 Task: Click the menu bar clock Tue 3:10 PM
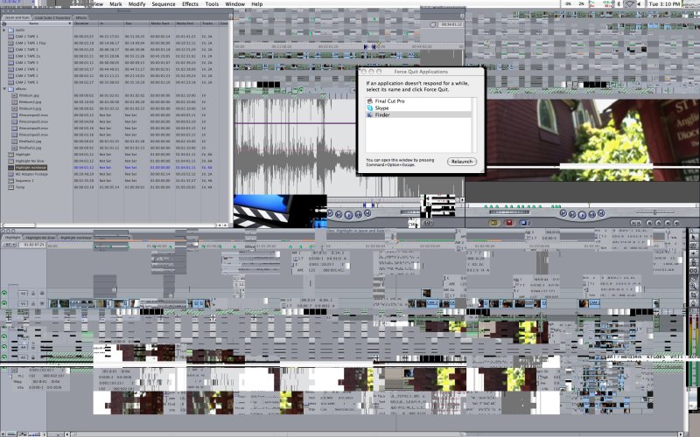tap(665, 4)
